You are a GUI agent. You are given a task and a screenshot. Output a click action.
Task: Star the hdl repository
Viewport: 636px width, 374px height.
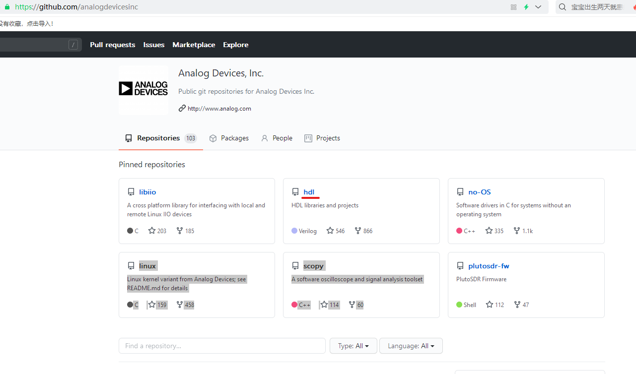329,231
